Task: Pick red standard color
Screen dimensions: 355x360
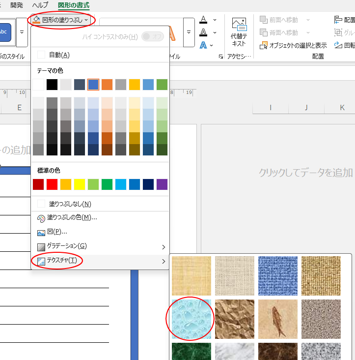Action: coord(52,184)
